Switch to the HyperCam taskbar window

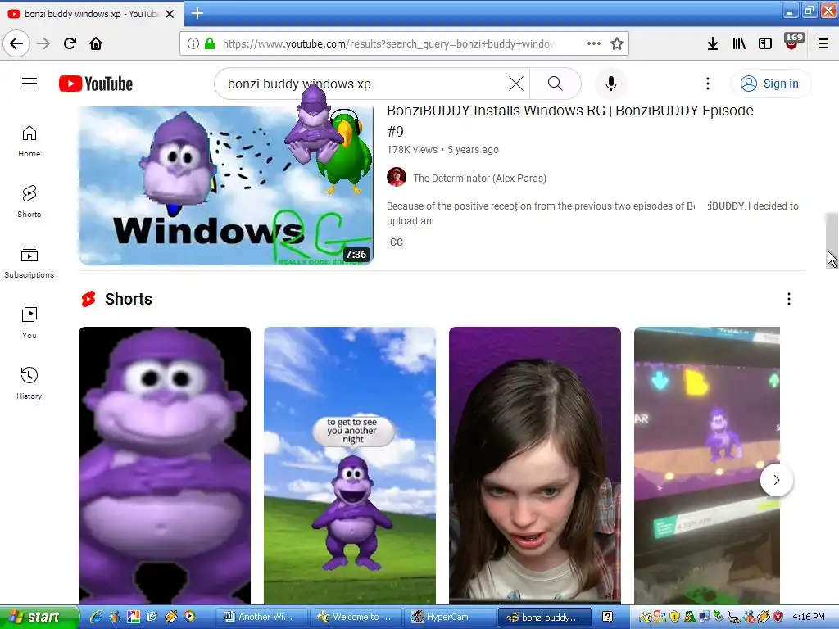[450, 617]
